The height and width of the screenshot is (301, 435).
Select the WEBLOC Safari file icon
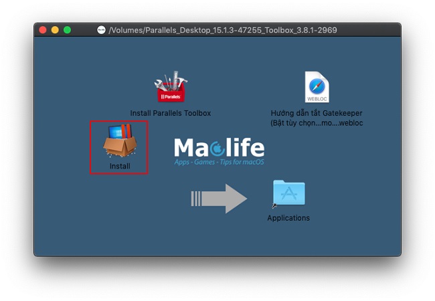click(x=317, y=87)
